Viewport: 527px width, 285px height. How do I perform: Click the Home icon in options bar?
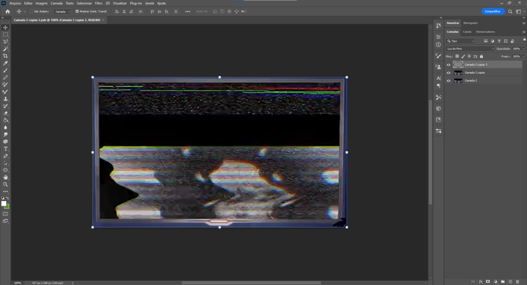[x=7, y=11]
